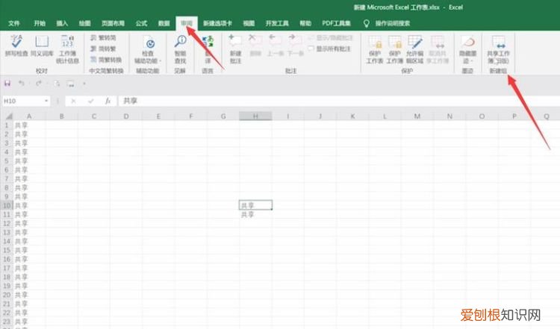Add a 新建批注 new comment
The width and height of the screenshot is (560, 329).
(235, 49)
